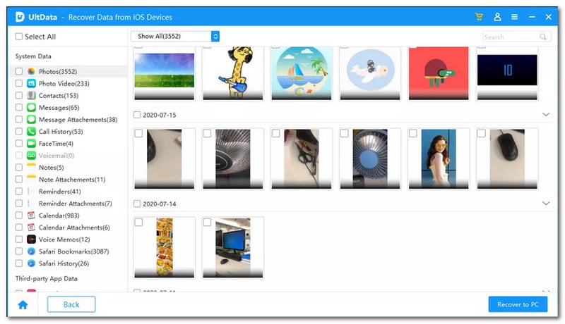Screen dimensions: 565x324
Task: Open Notes(5) category
Action: pyautogui.click(x=51, y=168)
